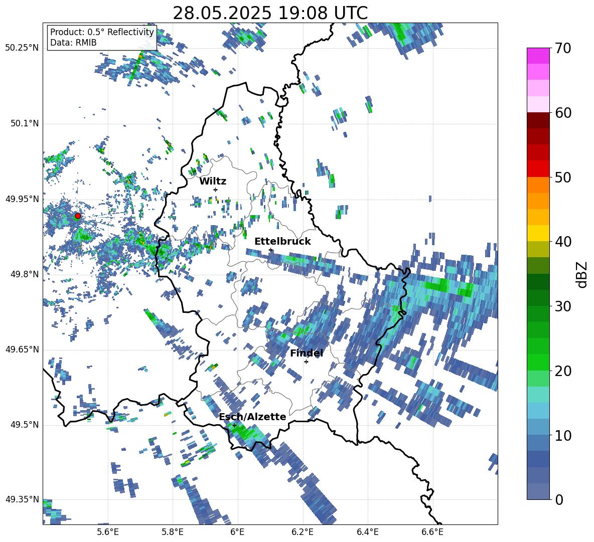594x542 pixels.
Task: Click the Product: 0.5° Reflectivity text
Action: (x=102, y=32)
